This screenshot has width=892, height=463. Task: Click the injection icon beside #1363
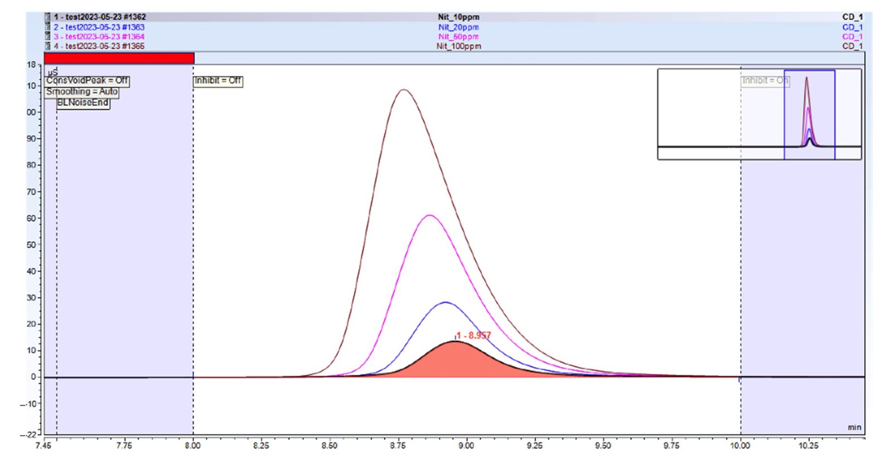(x=48, y=27)
